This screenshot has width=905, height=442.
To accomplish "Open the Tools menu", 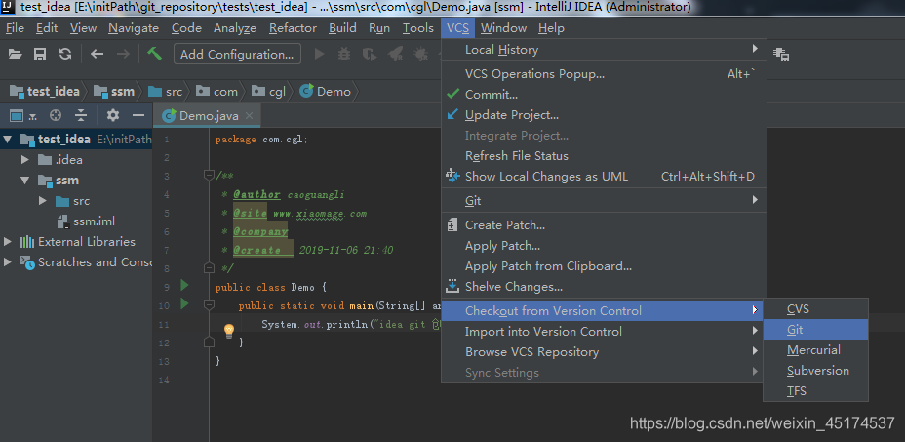I will 417,27.
